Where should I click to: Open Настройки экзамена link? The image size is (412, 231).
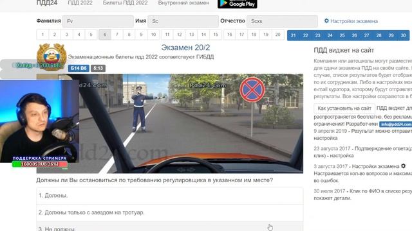coord(354,21)
